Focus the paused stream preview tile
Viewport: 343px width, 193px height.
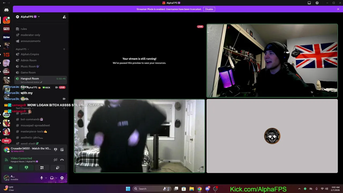(x=139, y=61)
